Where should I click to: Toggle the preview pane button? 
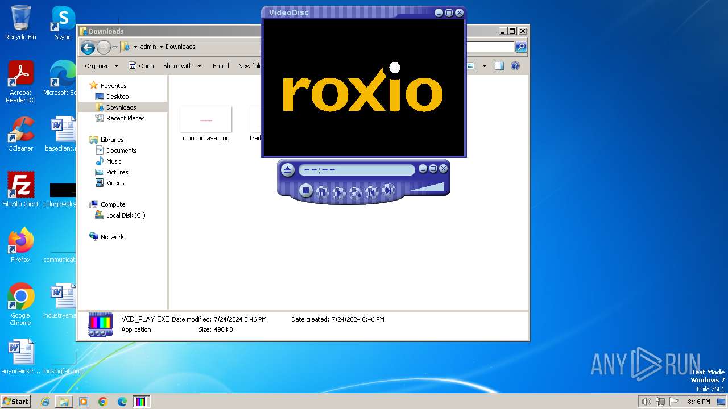click(499, 66)
